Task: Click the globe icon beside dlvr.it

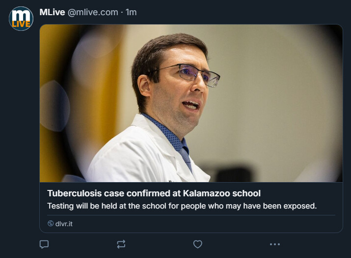Action: point(51,224)
